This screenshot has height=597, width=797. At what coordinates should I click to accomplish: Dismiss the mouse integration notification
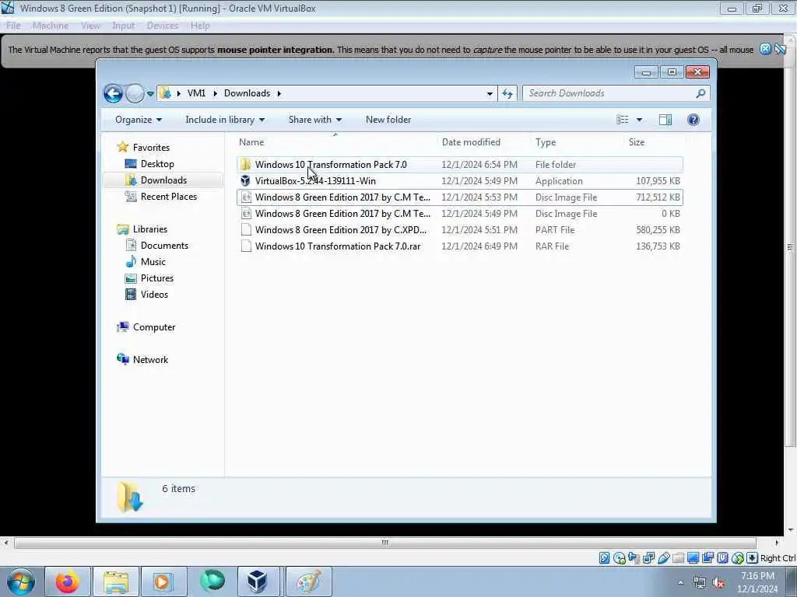(x=765, y=49)
